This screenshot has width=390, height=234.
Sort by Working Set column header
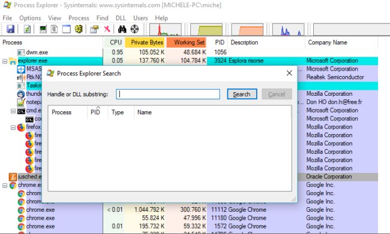tap(186, 42)
